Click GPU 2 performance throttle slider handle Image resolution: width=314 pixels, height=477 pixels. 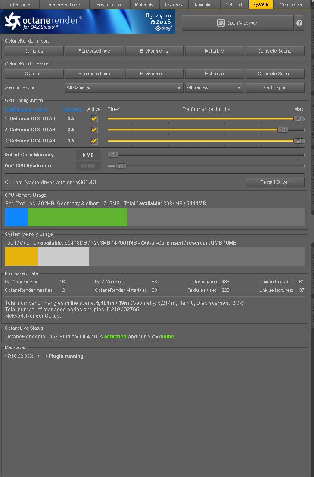click(x=283, y=130)
